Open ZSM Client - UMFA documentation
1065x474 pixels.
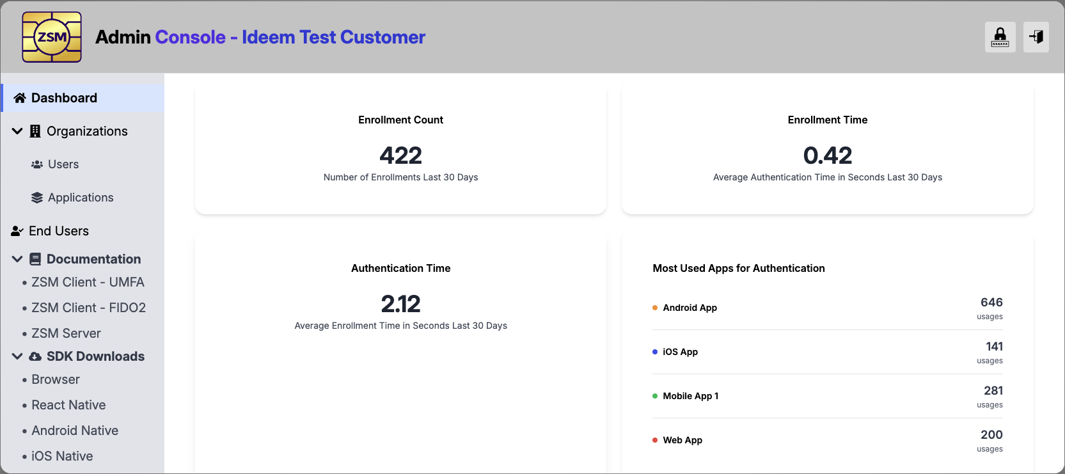88,282
